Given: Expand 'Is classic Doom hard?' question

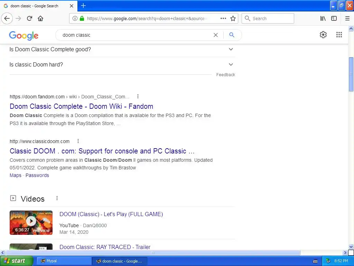Looking at the screenshot, I should [122, 65].
